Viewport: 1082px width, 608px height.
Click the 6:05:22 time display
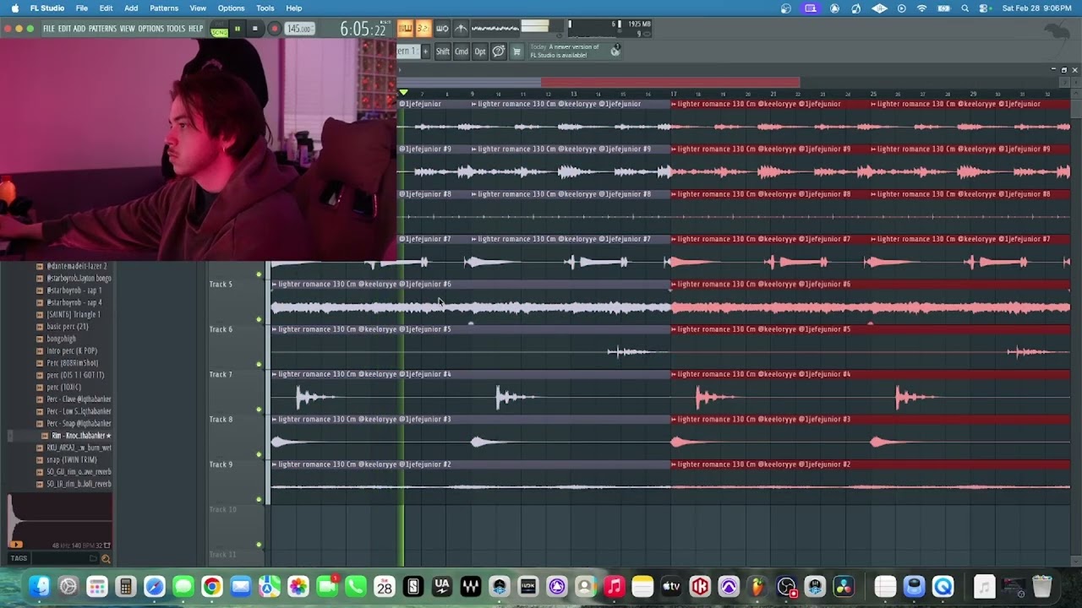tap(363, 30)
